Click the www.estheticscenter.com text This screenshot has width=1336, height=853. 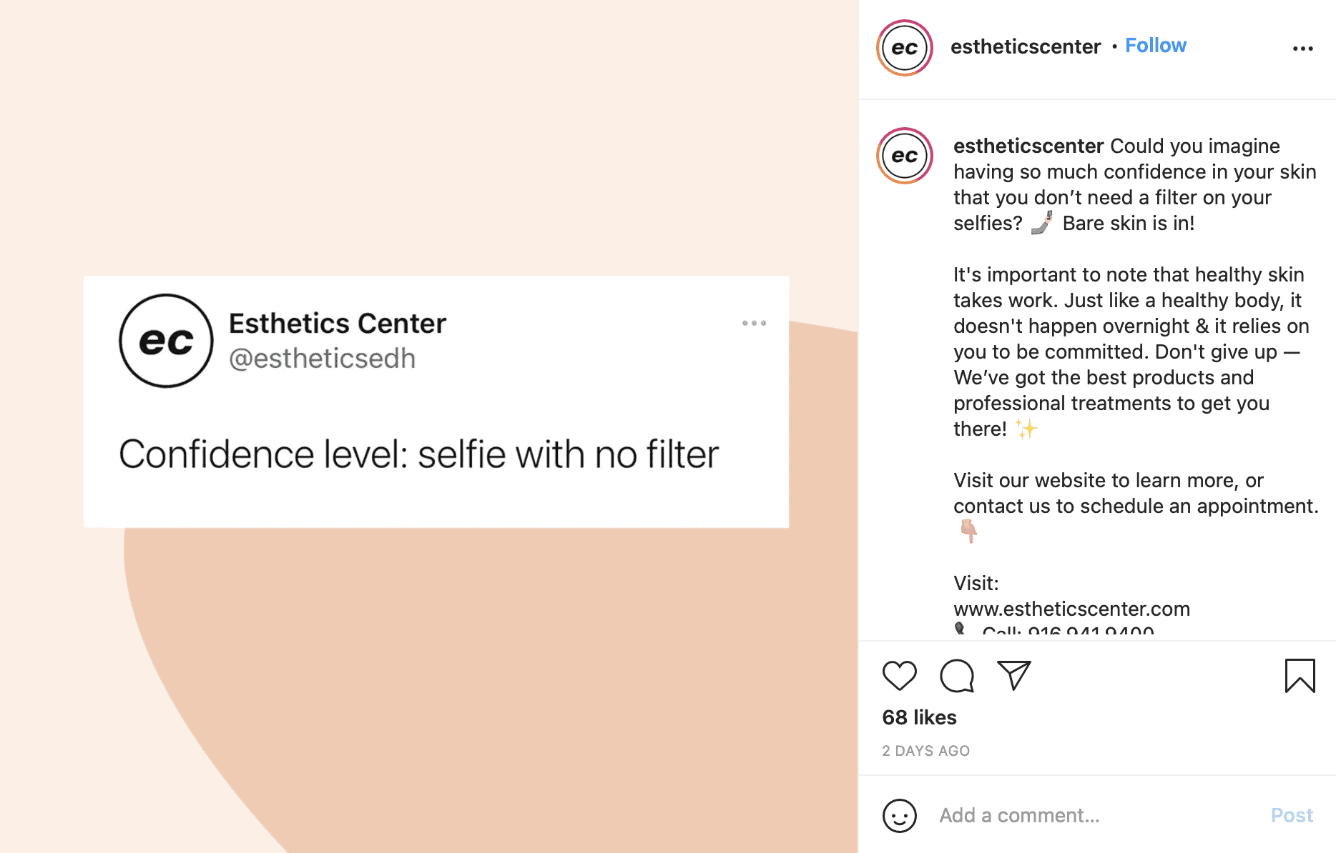(1071, 609)
